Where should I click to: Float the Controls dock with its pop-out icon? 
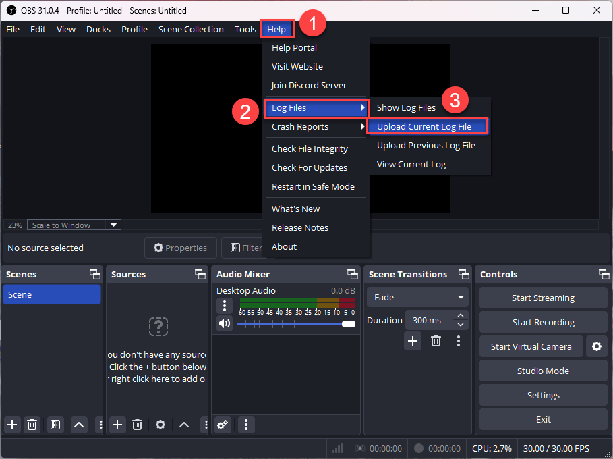click(x=604, y=274)
